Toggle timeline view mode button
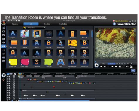The width and height of the screenshot is (139, 111). [8, 74]
